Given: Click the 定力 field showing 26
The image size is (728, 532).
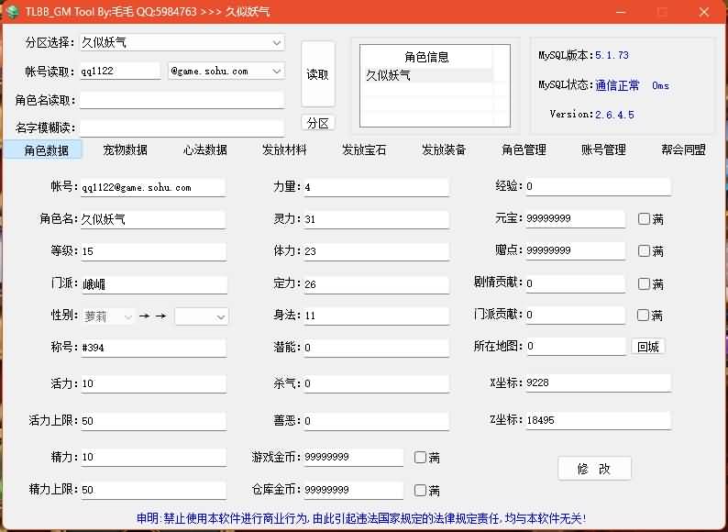Looking at the screenshot, I should [377, 284].
